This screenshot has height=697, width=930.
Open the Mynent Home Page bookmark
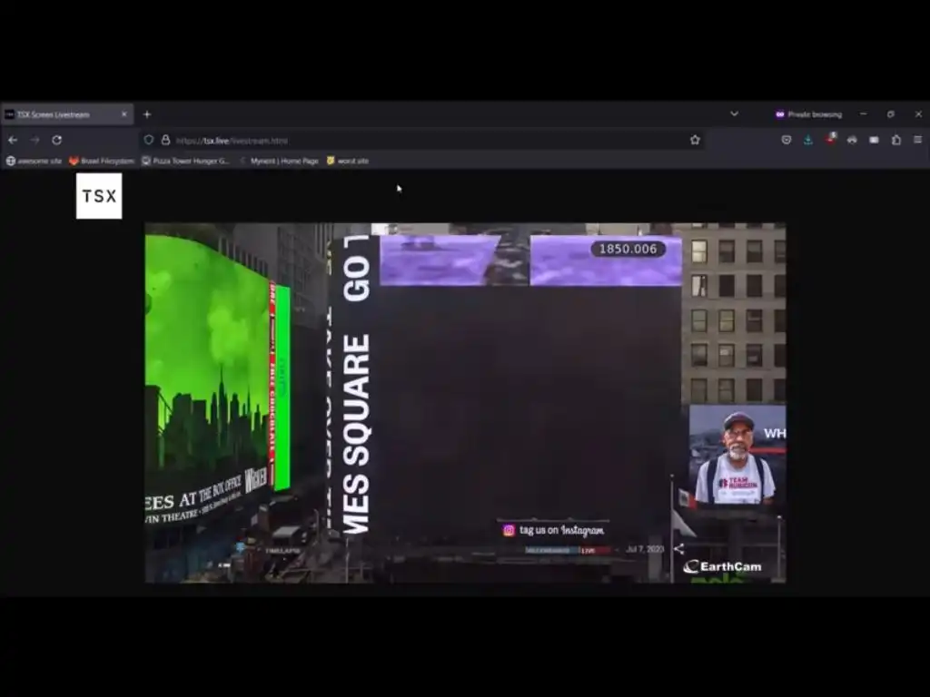(x=279, y=161)
